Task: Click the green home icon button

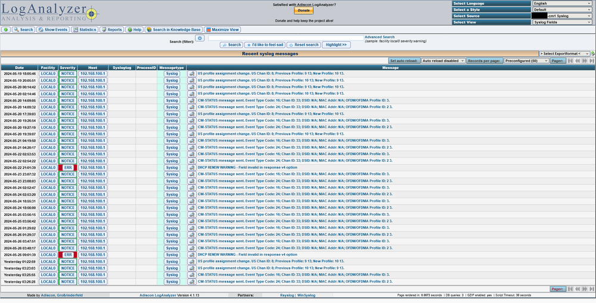Action: coord(6,30)
